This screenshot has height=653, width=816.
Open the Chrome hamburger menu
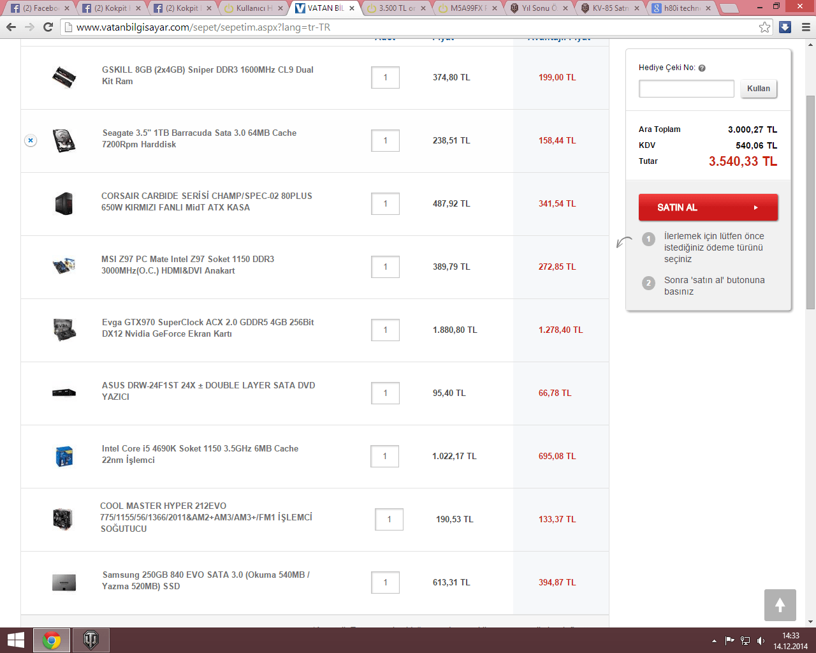pos(806,27)
